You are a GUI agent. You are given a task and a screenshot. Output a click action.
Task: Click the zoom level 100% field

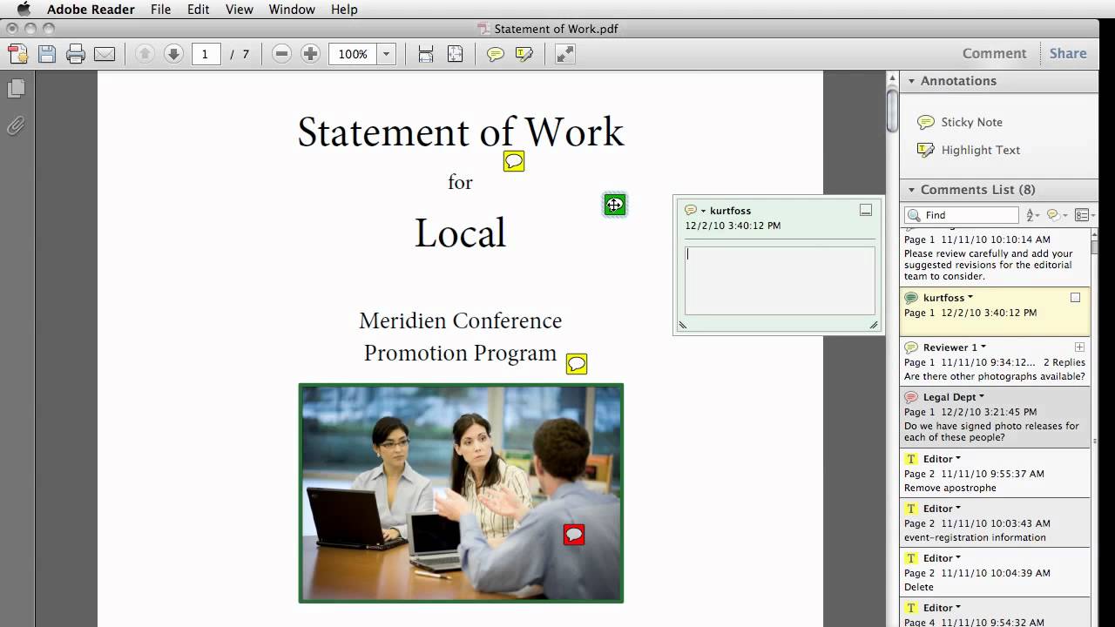353,54
